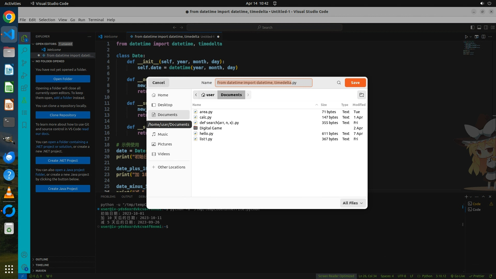The height and width of the screenshot is (279, 496).
Task: Open the All Files filter dropdown
Action: click(x=353, y=203)
